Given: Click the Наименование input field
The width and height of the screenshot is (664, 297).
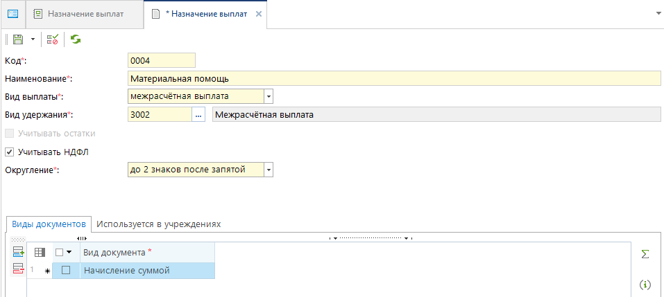Looking at the screenshot, I should pyautogui.click(x=393, y=78).
